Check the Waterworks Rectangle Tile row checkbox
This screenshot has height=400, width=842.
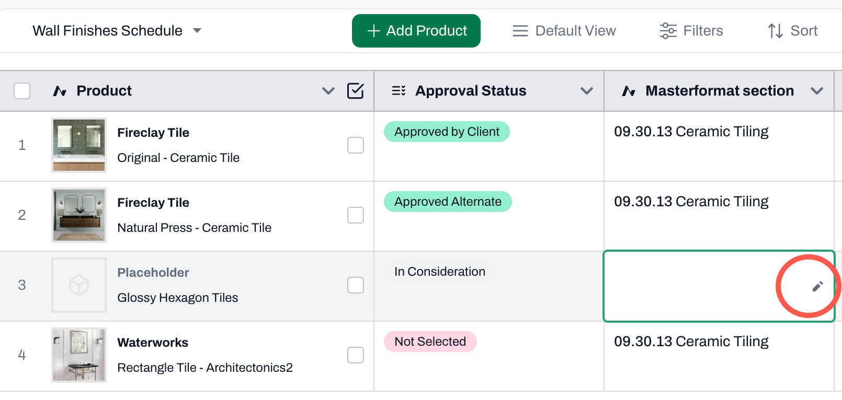(356, 355)
